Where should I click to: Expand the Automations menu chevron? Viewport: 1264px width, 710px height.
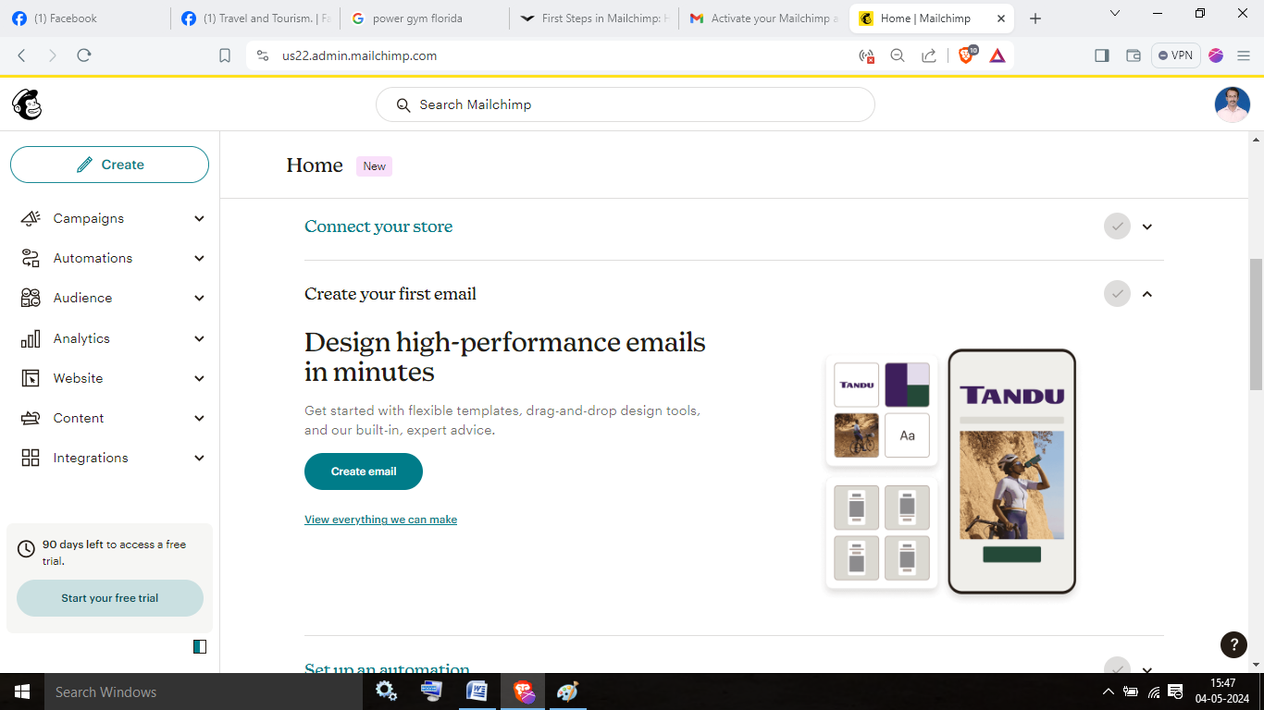(199, 258)
